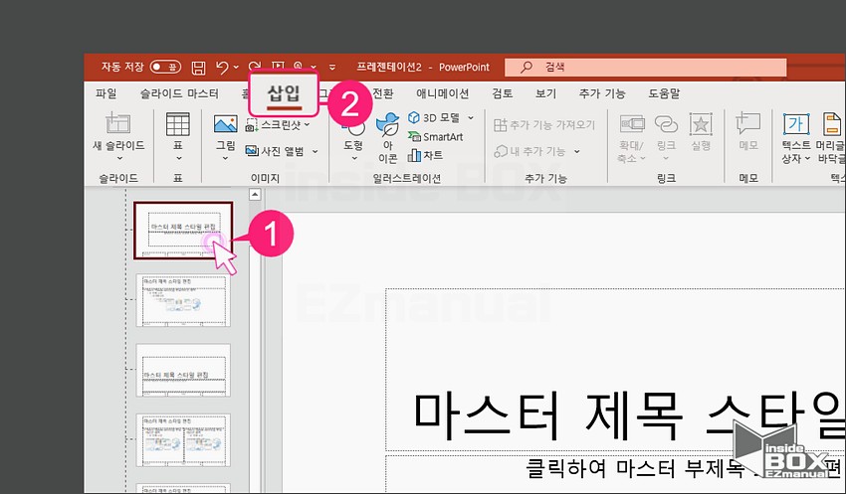Expand the 표 dropdown arrow
The image size is (846, 494).
[178, 158]
